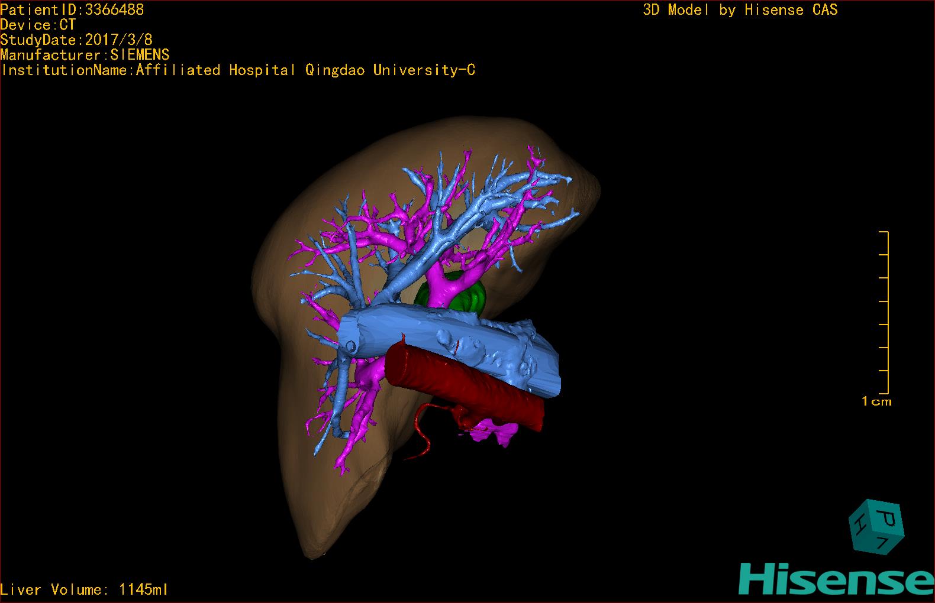Select the Device:CT text line

tap(38, 25)
